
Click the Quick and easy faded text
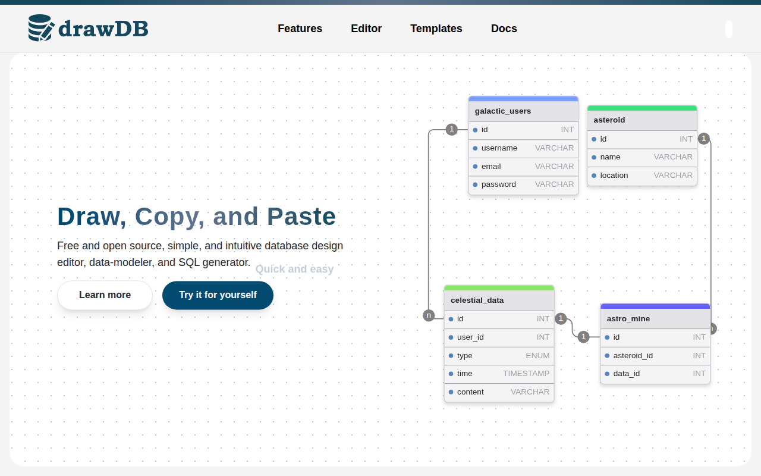pyautogui.click(x=294, y=269)
